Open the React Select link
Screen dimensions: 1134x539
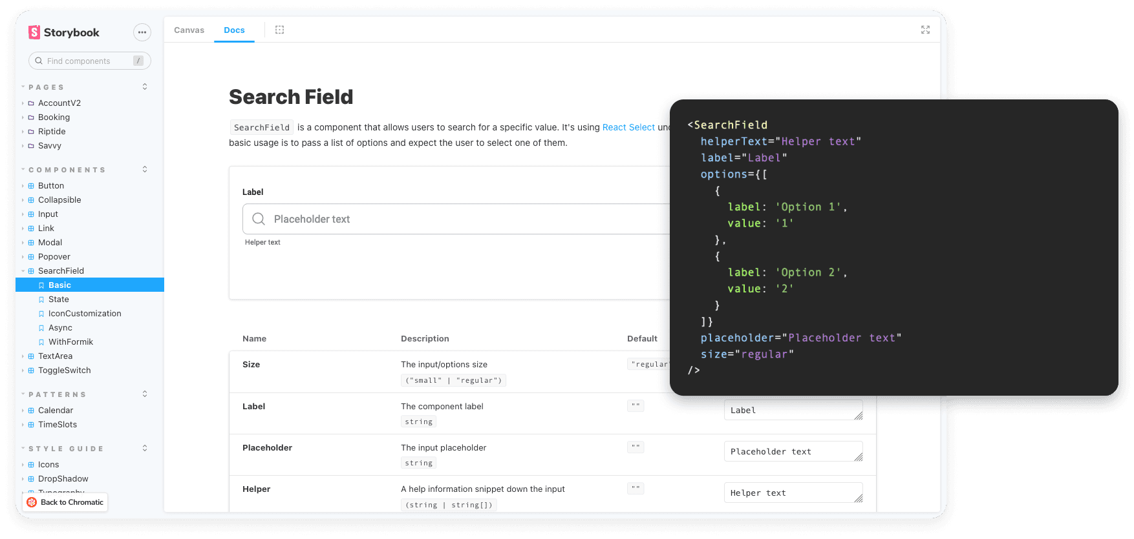pyautogui.click(x=628, y=127)
